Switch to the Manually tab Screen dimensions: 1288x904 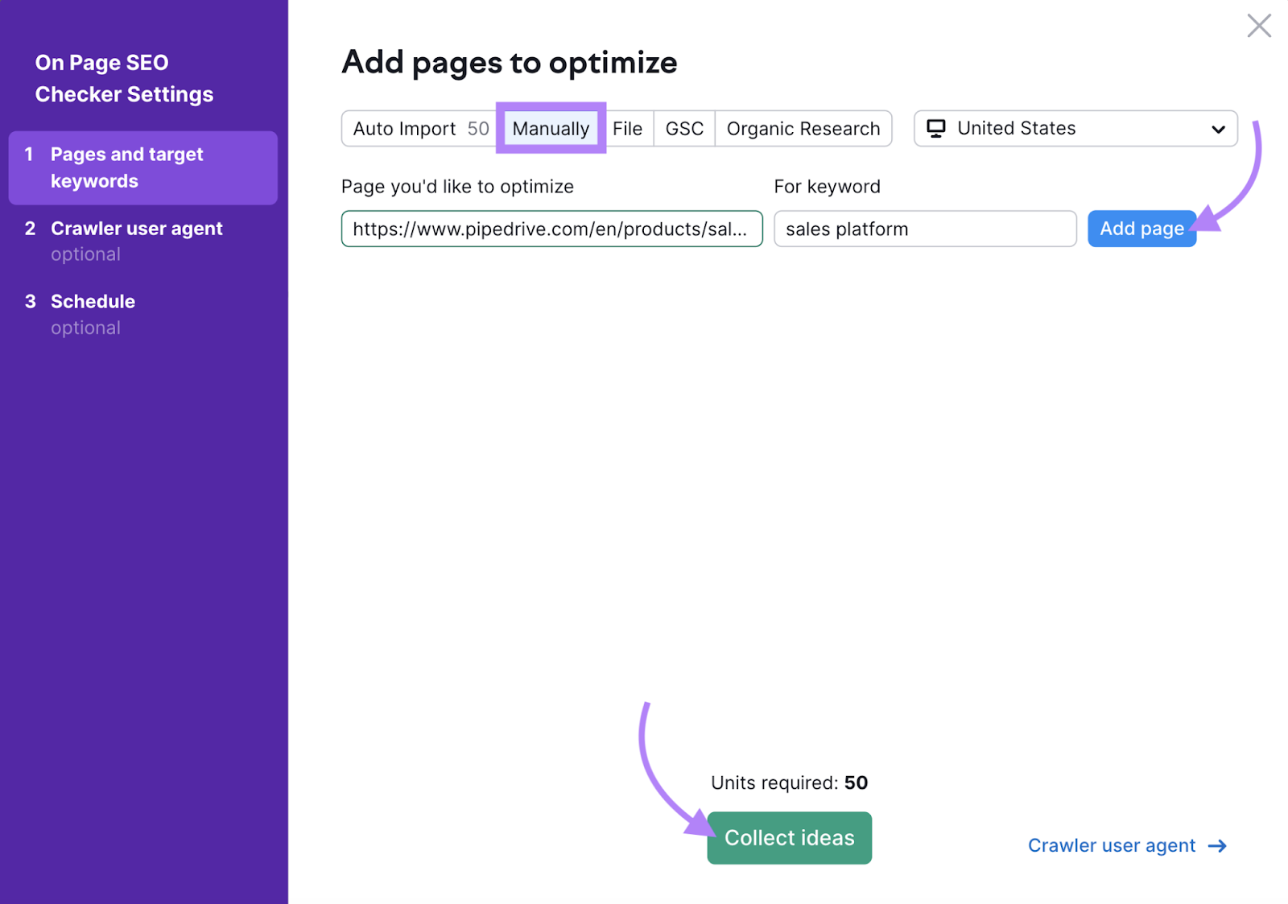tap(551, 128)
